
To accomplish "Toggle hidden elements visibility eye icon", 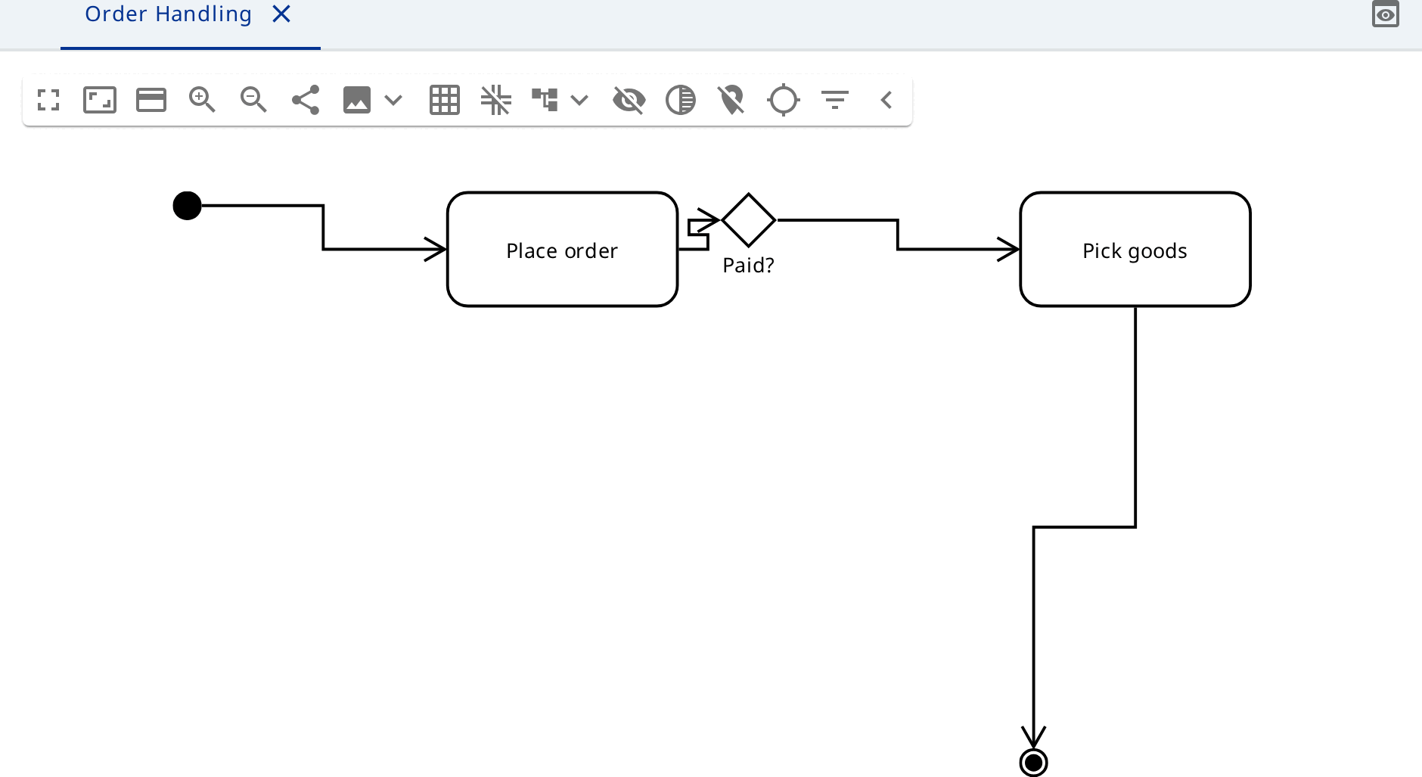I will pos(629,100).
